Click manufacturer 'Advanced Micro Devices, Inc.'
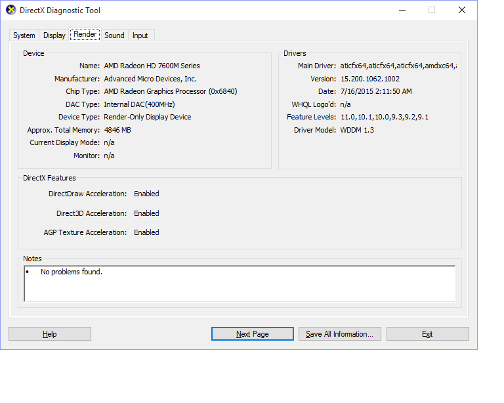The height and width of the screenshot is (403, 504). pos(150,79)
